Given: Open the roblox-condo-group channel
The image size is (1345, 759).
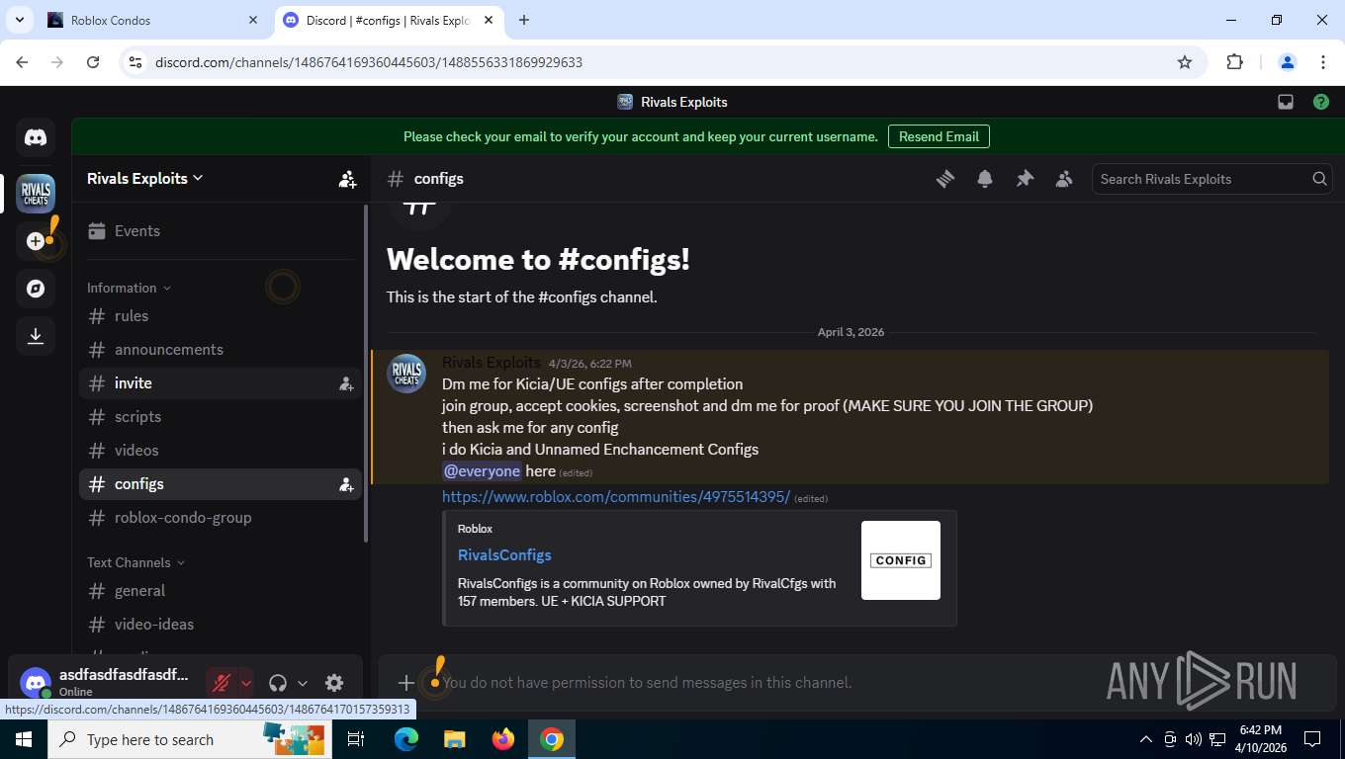Looking at the screenshot, I should coord(219,518).
